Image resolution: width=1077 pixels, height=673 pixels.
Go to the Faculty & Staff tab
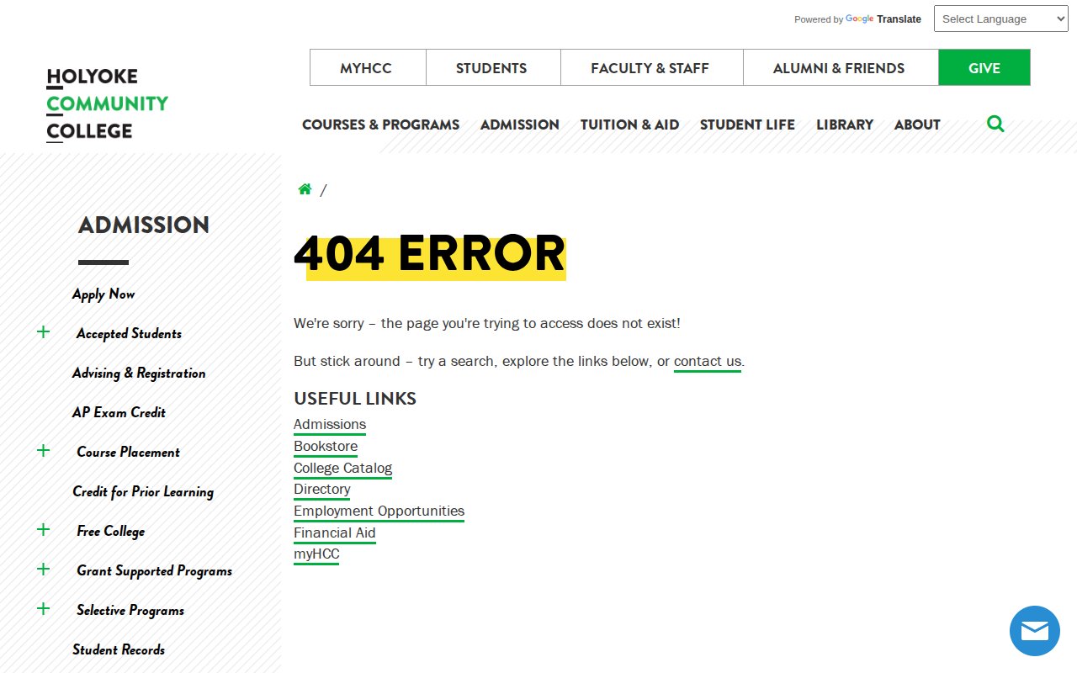650,68
